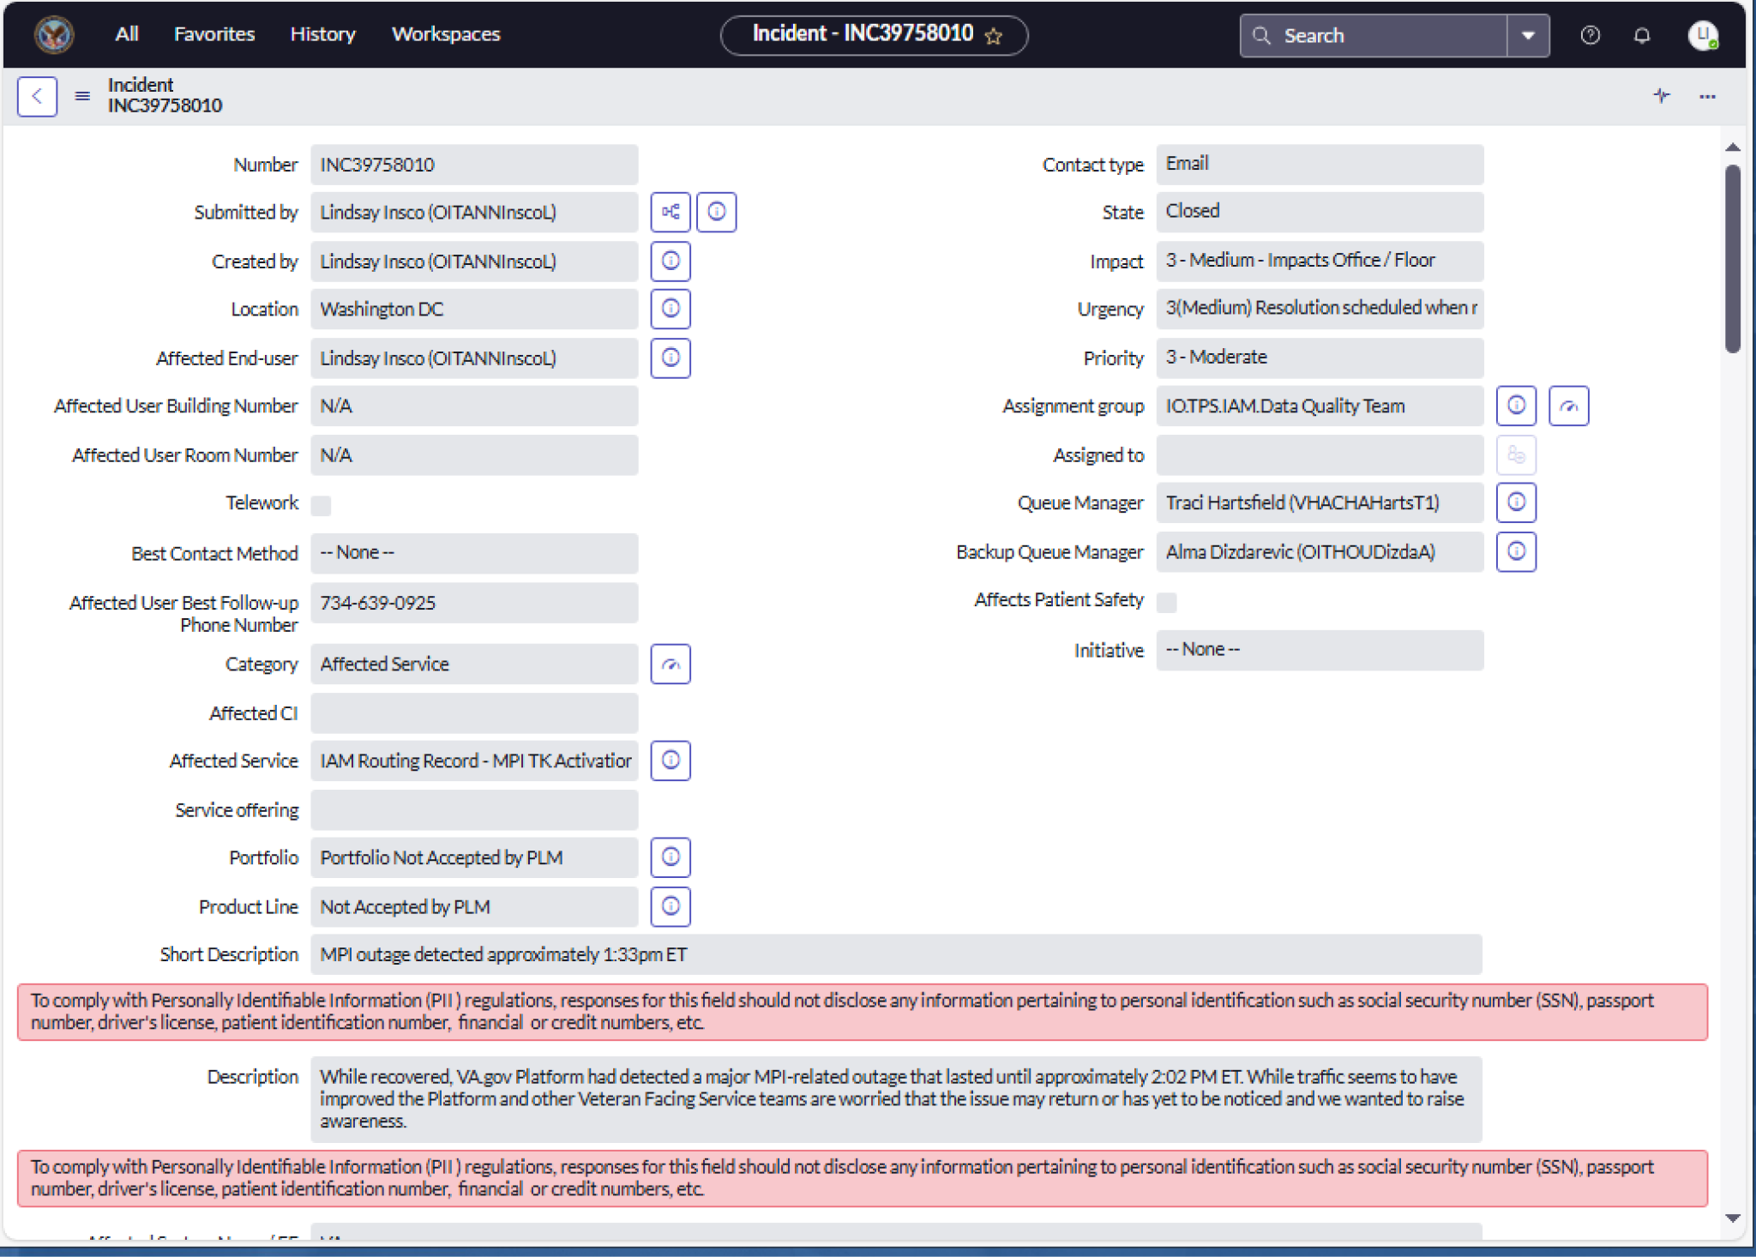Open the Best Contact Method dropdown

click(473, 553)
